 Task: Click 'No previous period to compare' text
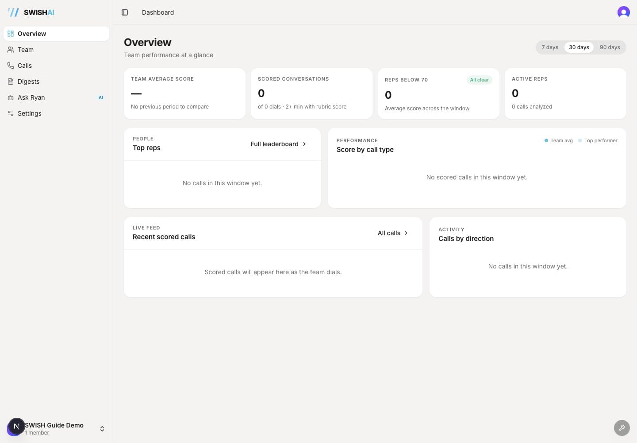[170, 107]
